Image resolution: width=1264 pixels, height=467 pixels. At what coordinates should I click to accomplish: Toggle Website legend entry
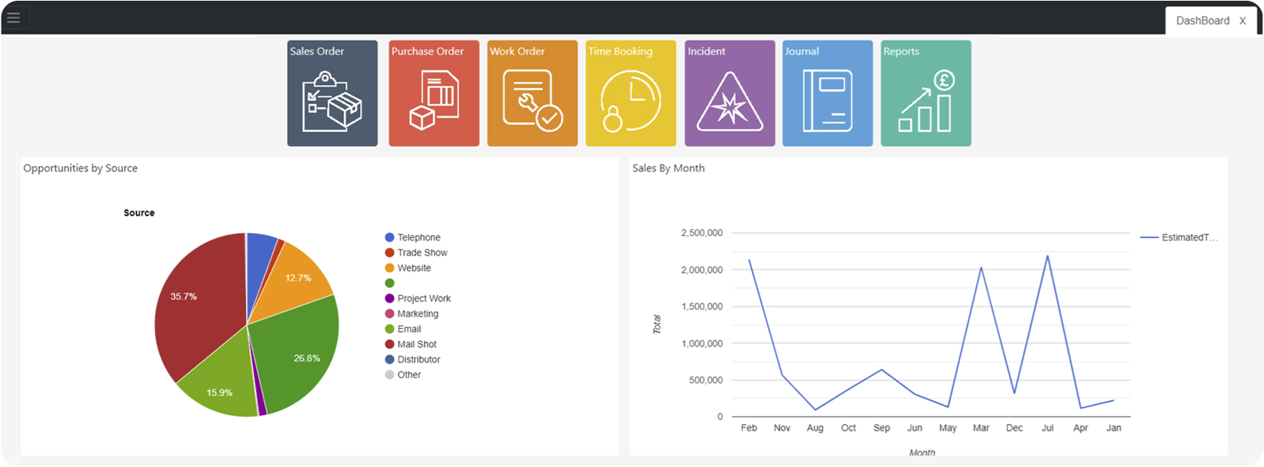413,268
